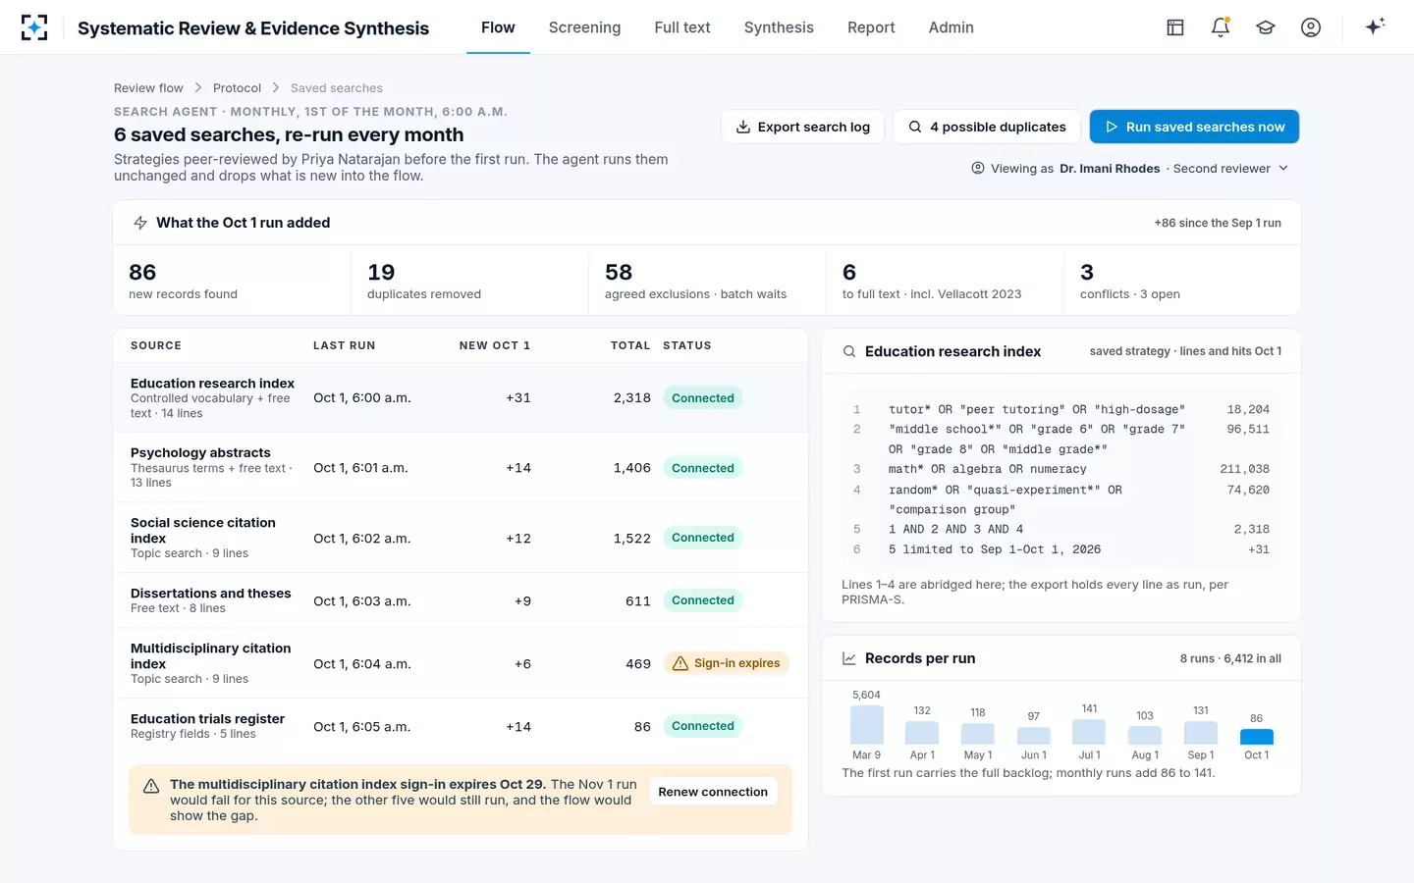This screenshot has width=1414, height=883.
Task: Open the Synthesis tab
Action: (779, 27)
